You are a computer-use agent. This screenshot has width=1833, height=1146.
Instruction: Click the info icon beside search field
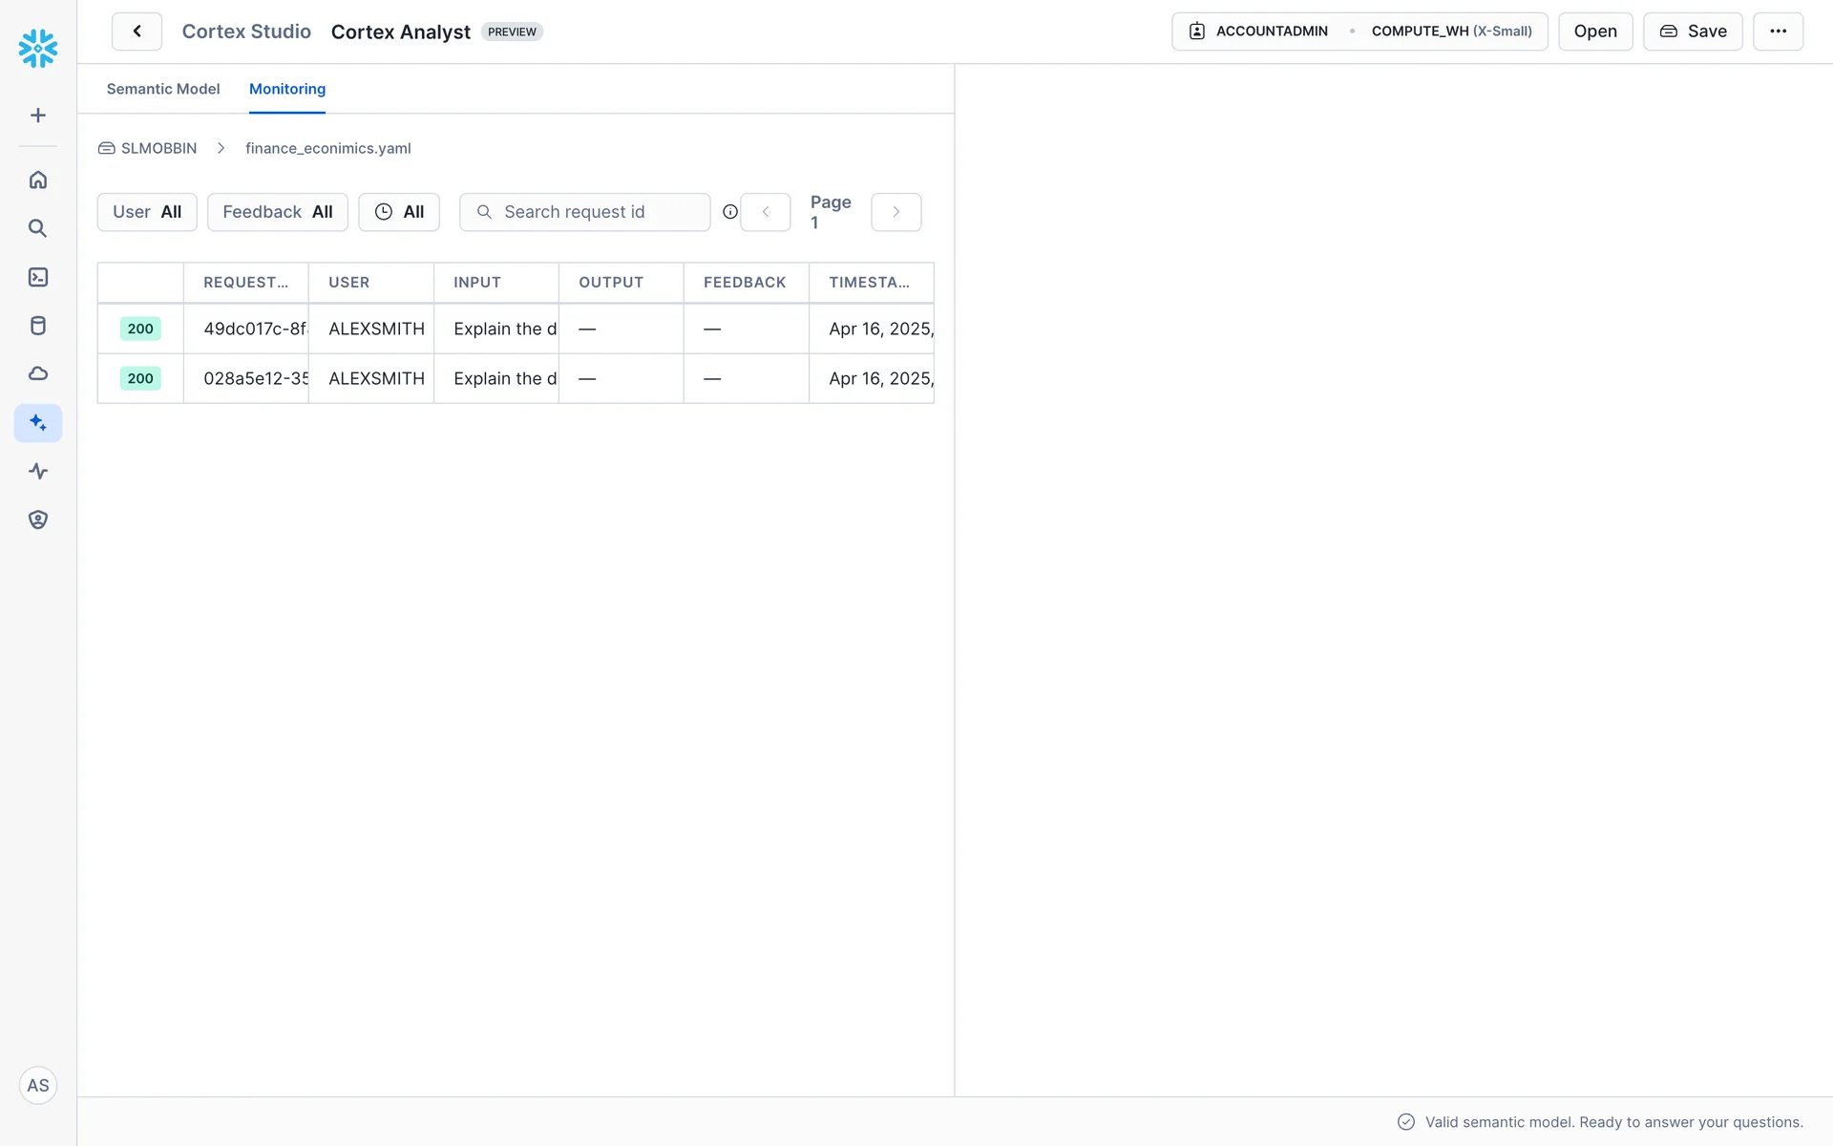point(730,212)
